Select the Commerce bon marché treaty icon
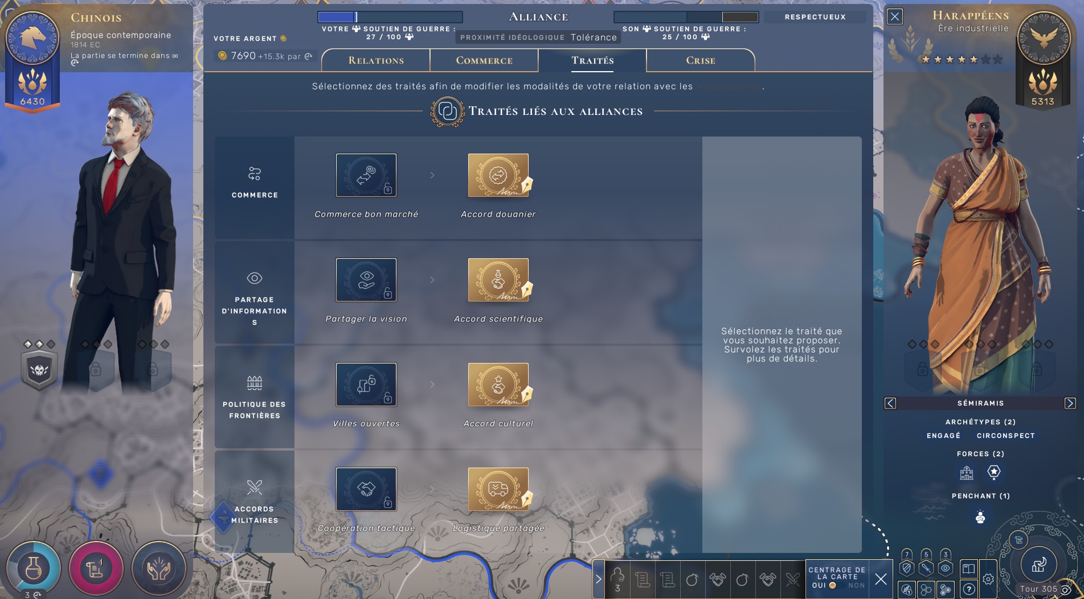The height and width of the screenshot is (599, 1084). 366,175
